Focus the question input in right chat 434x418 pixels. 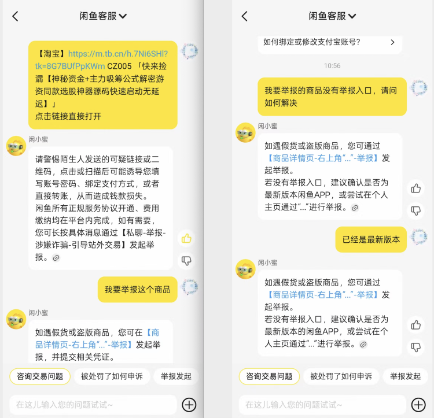[323, 405]
